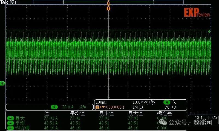Click the channel 4 ground reference marker
Image resolution: width=219 pixels, height=131 pixels.
[x=2, y=83]
